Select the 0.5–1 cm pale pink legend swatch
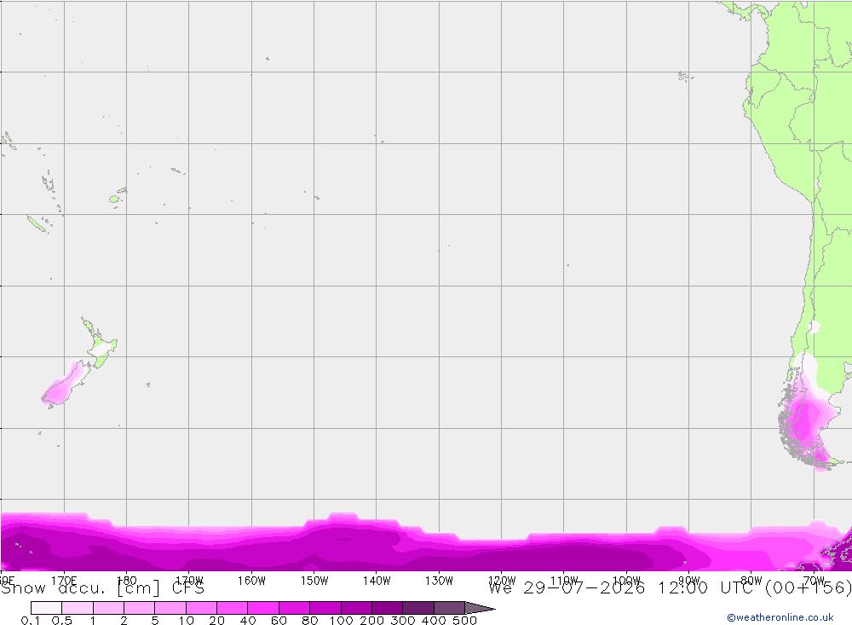The height and width of the screenshot is (625, 852). [x=78, y=608]
